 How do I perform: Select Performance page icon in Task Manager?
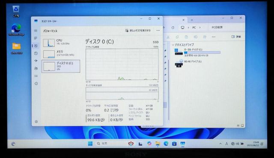pyautogui.click(x=36, y=46)
